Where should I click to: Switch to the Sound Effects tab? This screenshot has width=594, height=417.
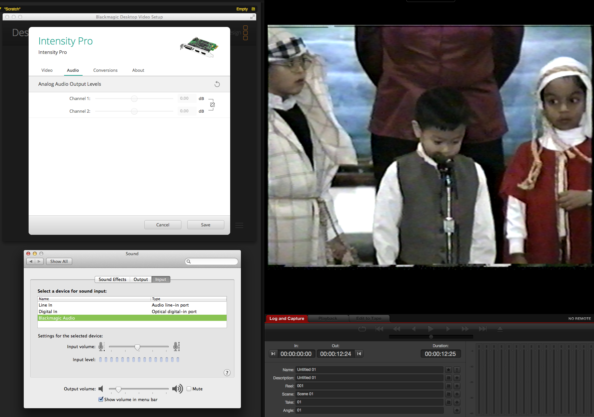pyautogui.click(x=112, y=279)
